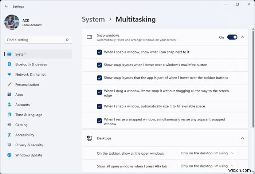Screen dimensions: 255x174
Task: Open Privacy & security settings
Action: pyautogui.click(x=29, y=145)
